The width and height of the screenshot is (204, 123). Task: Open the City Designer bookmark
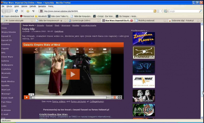pos(126,16)
